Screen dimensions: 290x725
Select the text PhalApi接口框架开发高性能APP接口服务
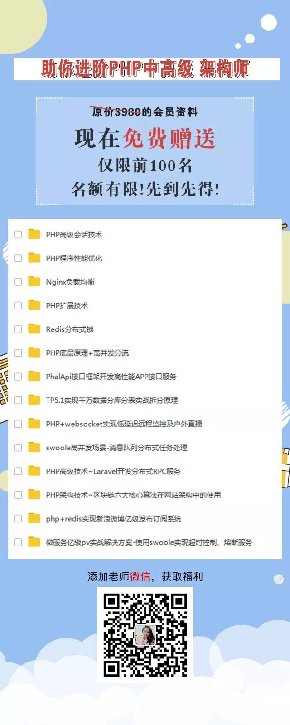point(111,377)
